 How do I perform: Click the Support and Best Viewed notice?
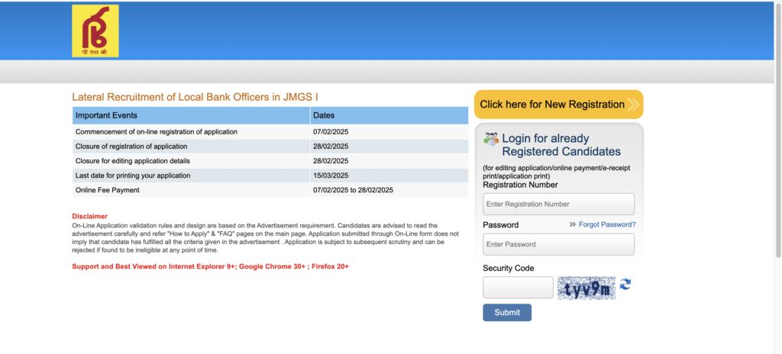pos(211,267)
